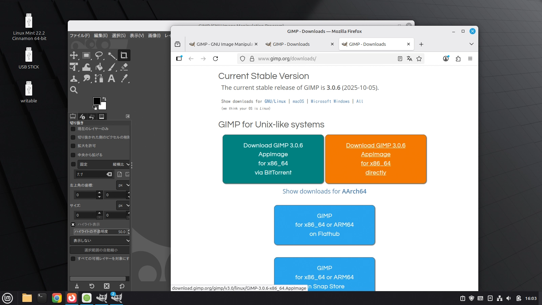Viewport: 542px width, 305px height.
Task: Reset colors to default black and white
Action: tap(95, 108)
